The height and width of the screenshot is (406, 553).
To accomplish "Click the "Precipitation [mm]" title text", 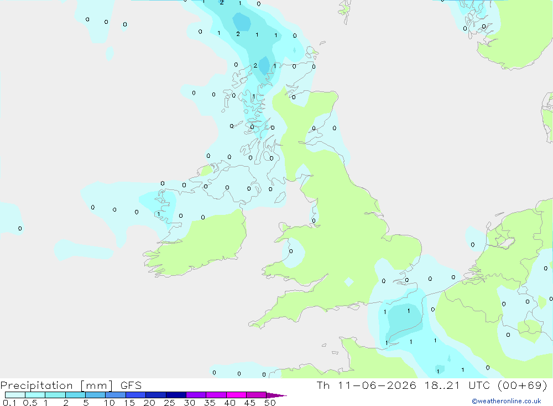I will coord(56,386).
